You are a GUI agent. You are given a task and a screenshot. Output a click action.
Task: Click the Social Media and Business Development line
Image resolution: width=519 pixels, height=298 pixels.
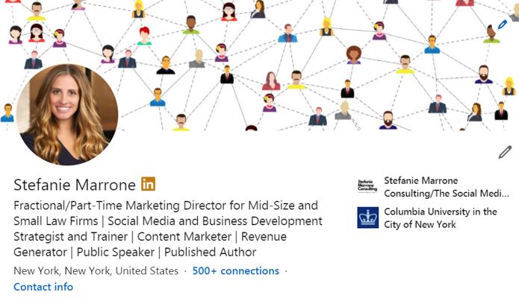(x=168, y=221)
